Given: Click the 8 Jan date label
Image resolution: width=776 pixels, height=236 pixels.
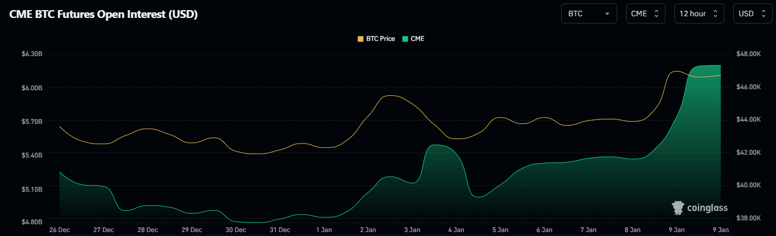Looking at the screenshot, I should 632,230.
